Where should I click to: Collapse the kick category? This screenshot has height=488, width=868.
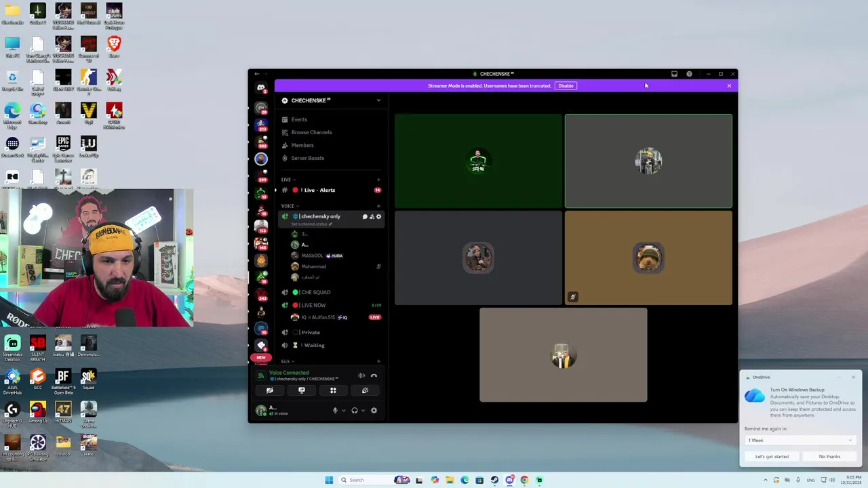click(x=288, y=361)
